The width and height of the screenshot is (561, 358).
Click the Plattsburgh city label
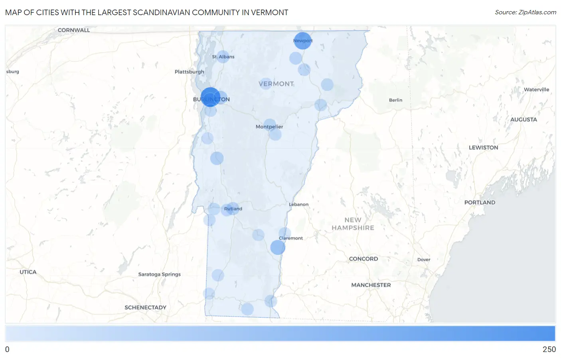[189, 72]
